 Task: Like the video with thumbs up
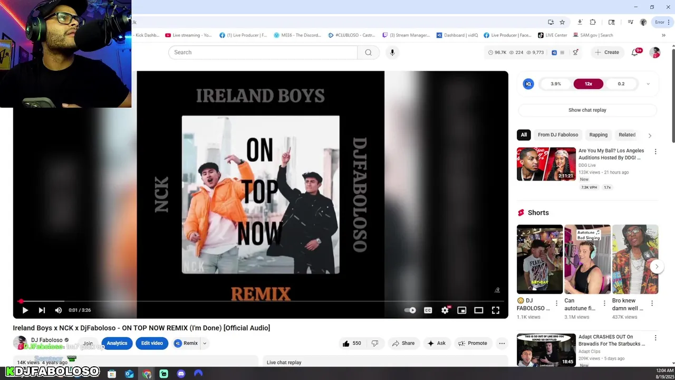click(x=352, y=343)
